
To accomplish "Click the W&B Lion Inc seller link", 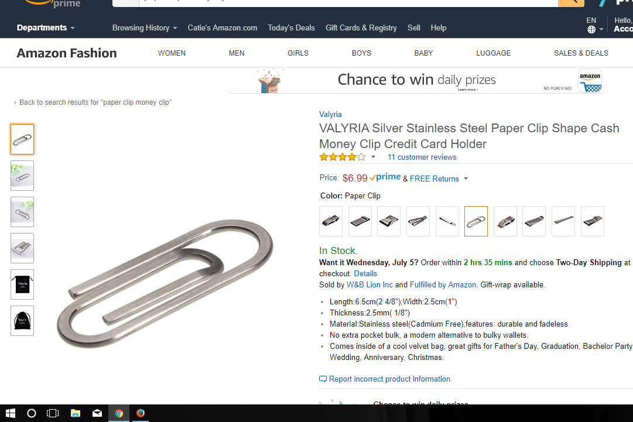I will pyautogui.click(x=369, y=285).
